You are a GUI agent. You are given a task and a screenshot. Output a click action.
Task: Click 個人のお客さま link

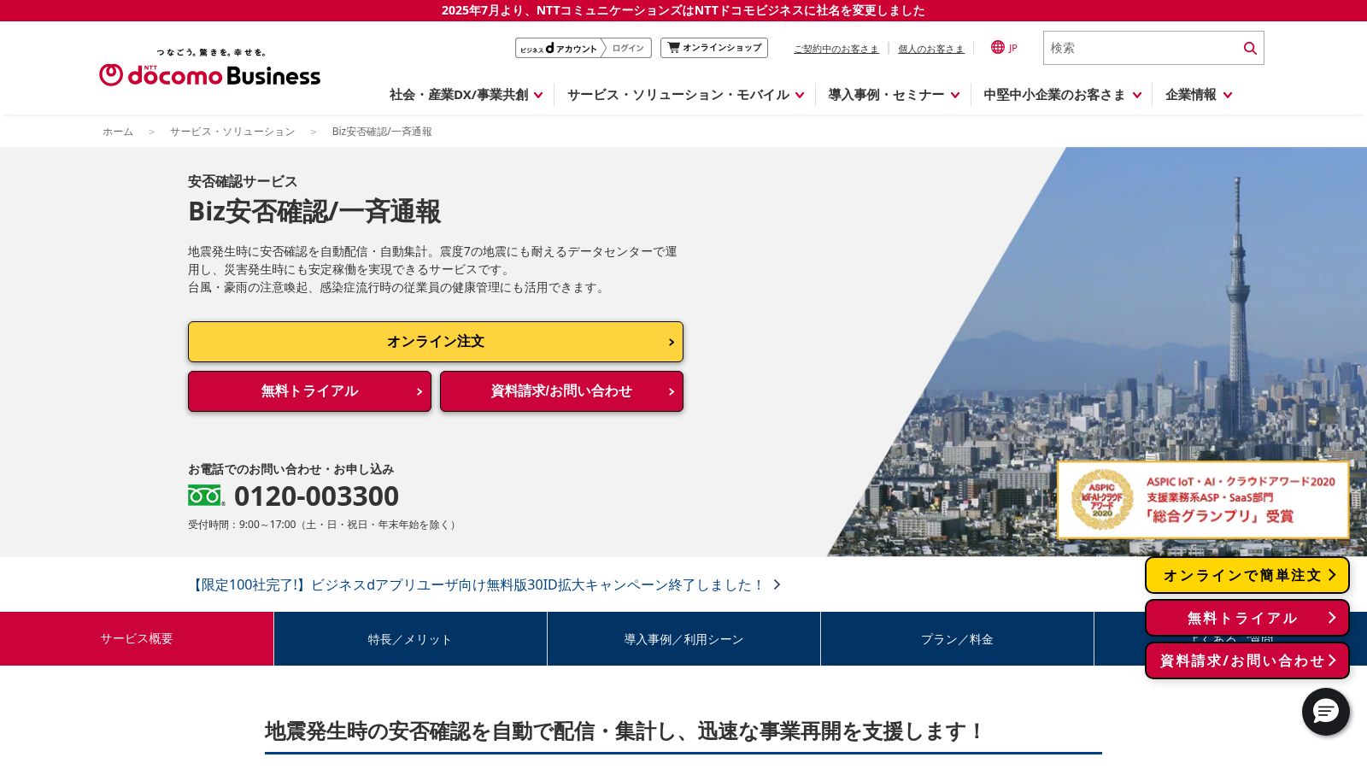[930, 49]
